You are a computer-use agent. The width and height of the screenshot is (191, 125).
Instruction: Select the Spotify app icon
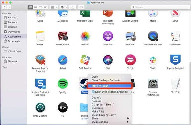point(63,84)
